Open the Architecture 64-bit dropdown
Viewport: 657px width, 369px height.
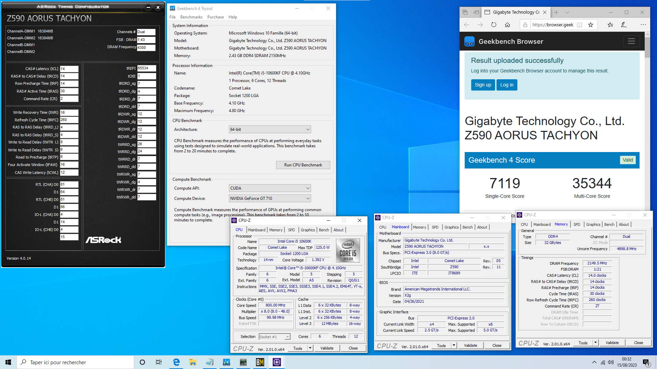click(270, 129)
